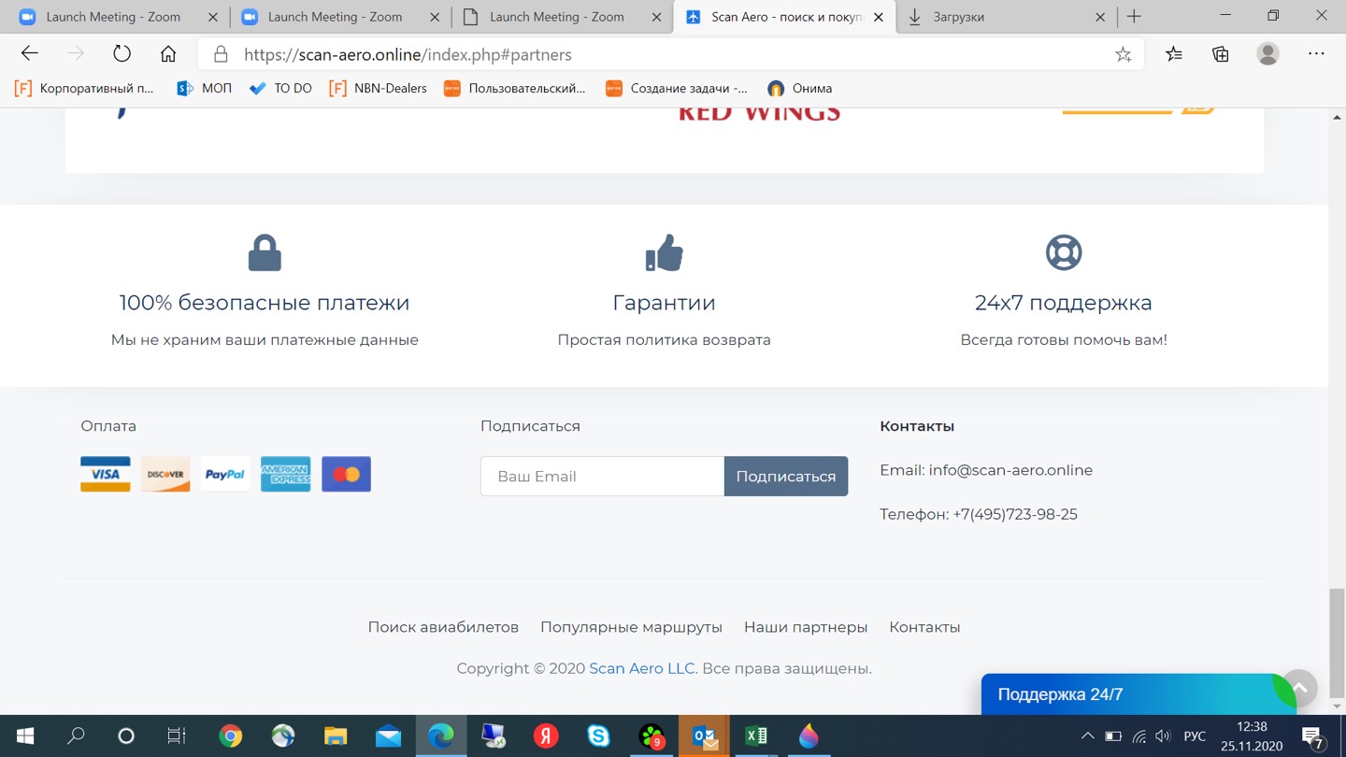Image resolution: width=1346 pixels, height=757 pixels.
Task: Open Excel from the taskbar
Action: (756, 736)
